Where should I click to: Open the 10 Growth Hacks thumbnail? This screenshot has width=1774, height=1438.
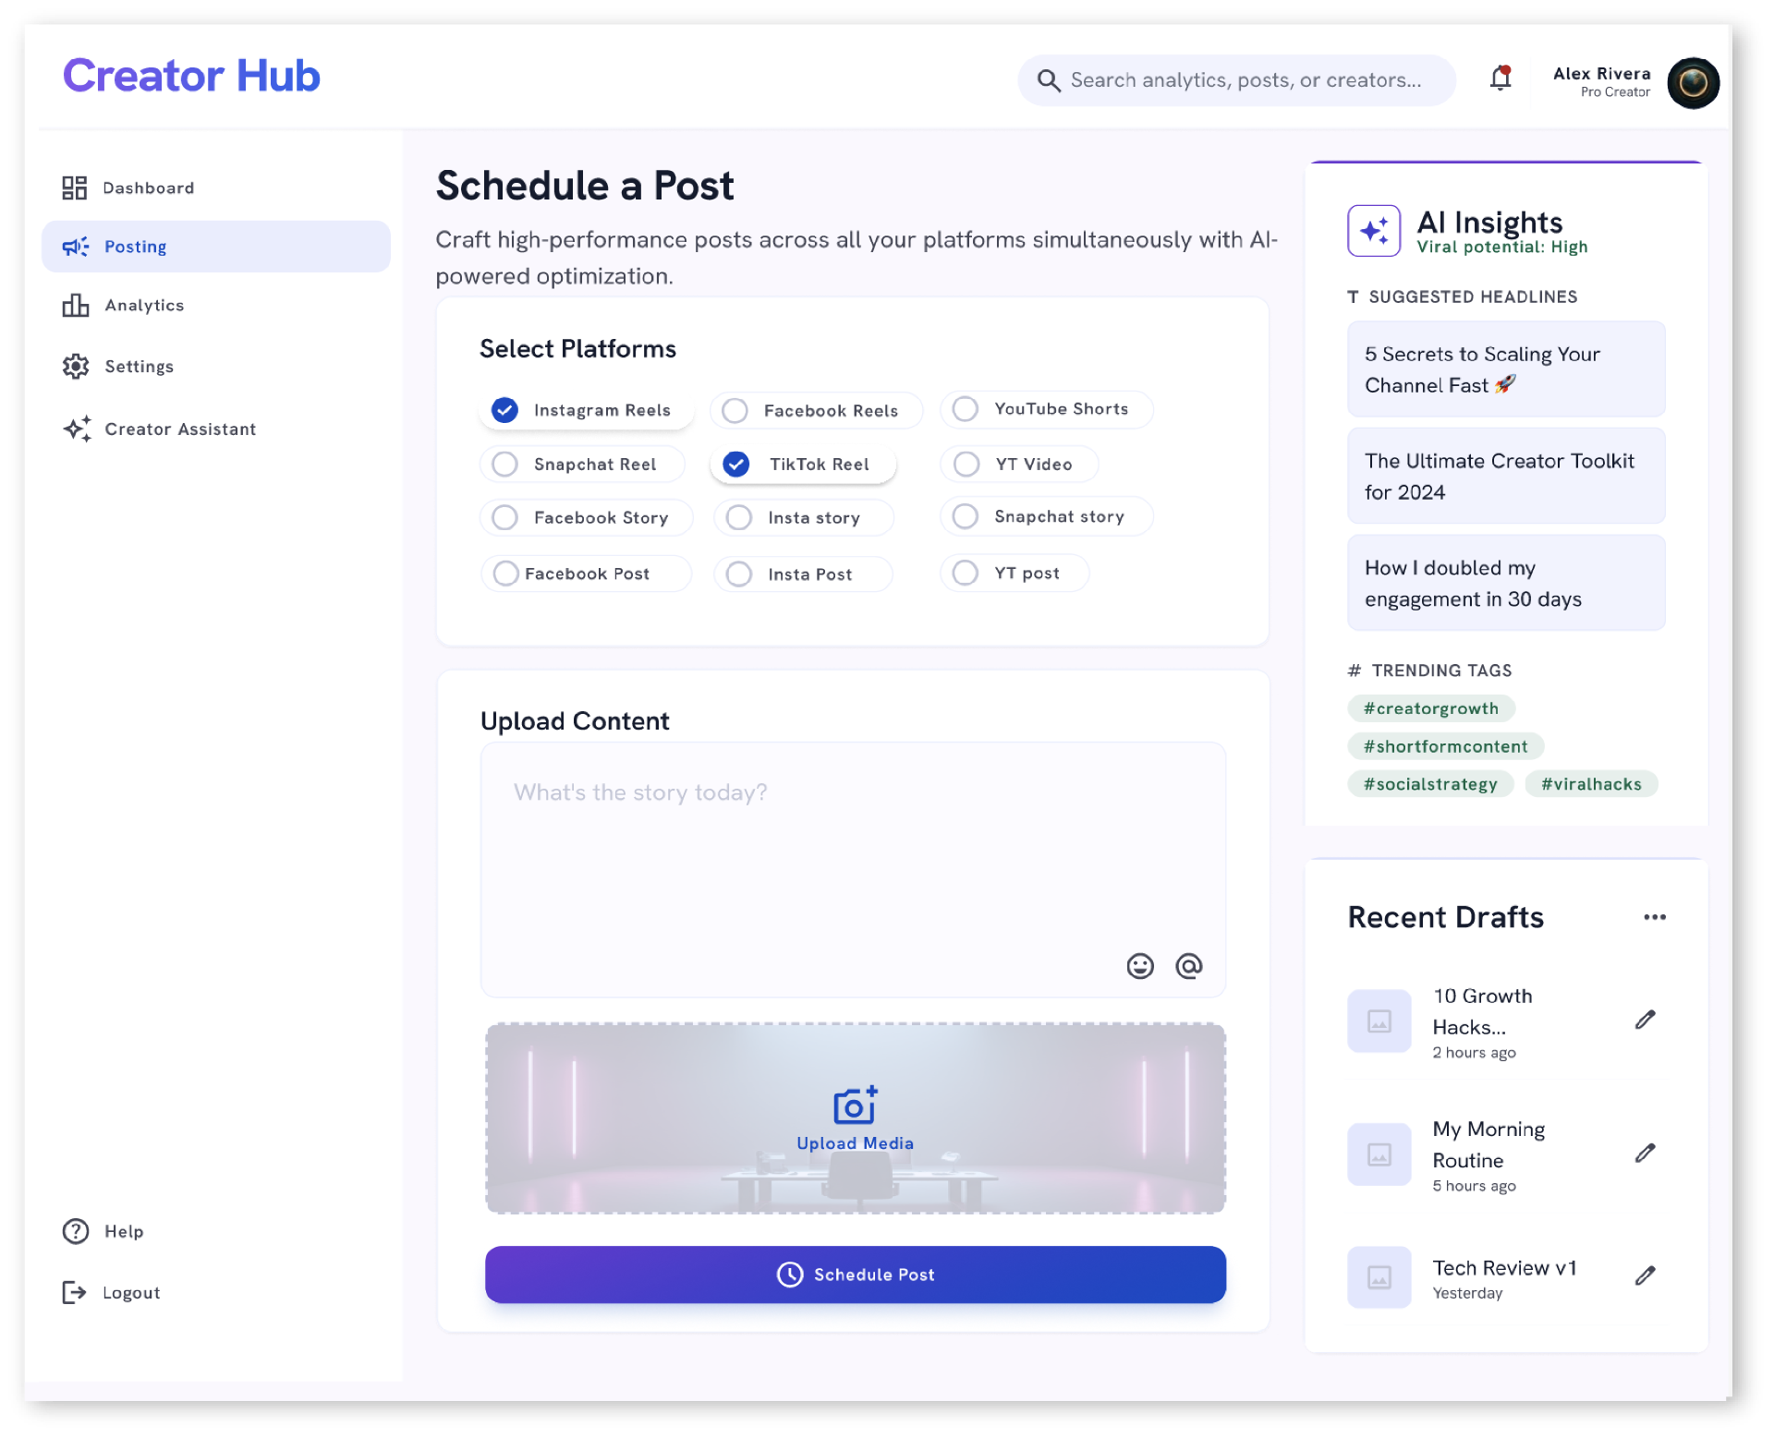pyautogui.click(x=1379, y=1021)
